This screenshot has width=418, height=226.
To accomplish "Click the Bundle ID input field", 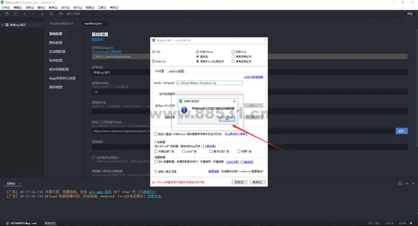I will (209, 83).
